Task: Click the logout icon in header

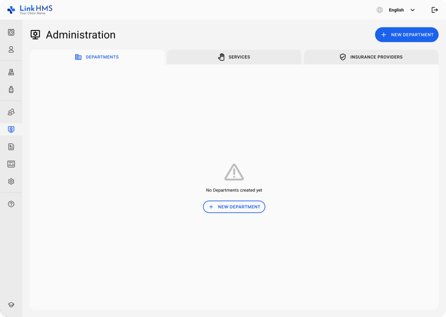Action: [x=434, y=10]
